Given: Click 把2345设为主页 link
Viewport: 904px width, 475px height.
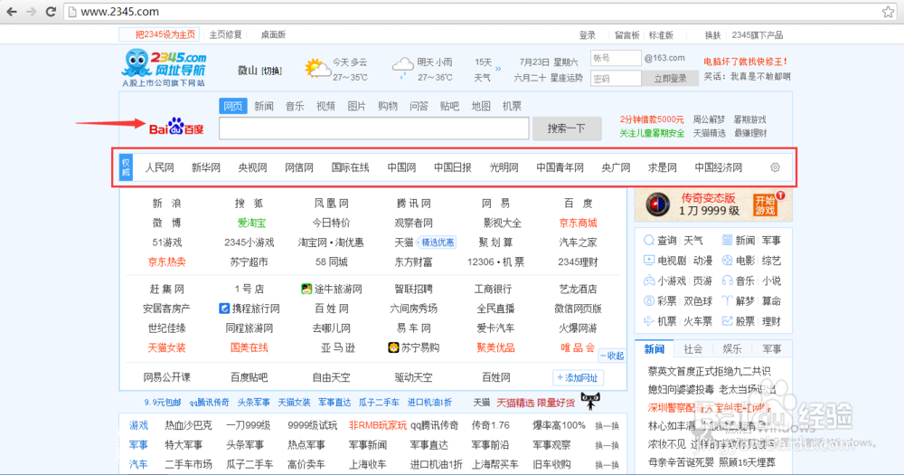Looking at the screenshot, I should 165,34.
